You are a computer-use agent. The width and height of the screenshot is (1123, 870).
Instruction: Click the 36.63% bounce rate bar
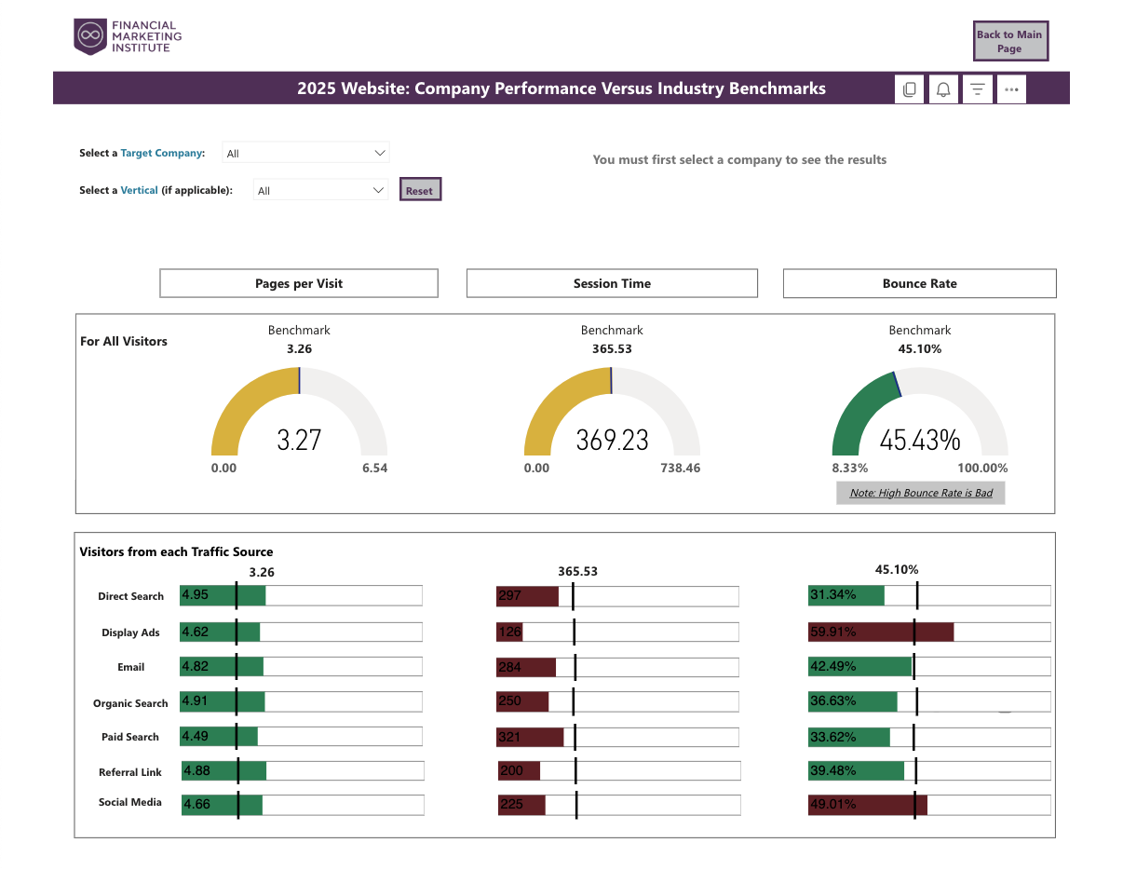pyautogui.click(x=853, y=700)
